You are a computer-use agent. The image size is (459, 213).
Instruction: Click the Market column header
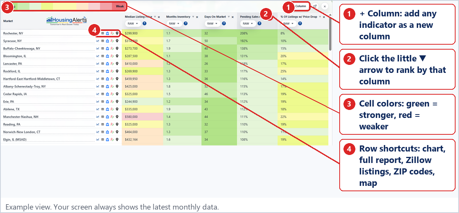[x=8, y=21]
